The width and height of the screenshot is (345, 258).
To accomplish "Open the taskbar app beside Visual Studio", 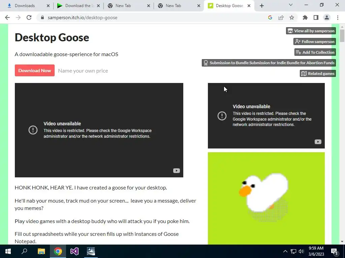I will [x=91, y=251].
